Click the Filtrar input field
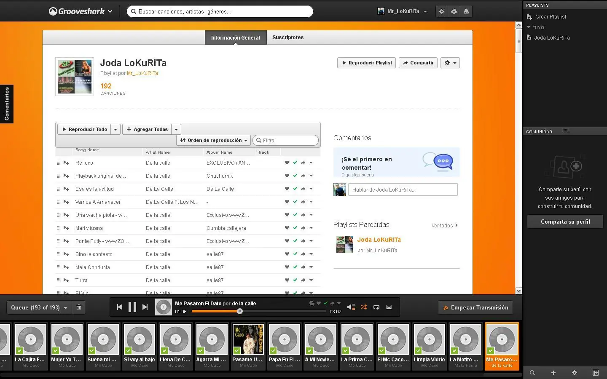This screenshot has height=379, width=607. pos(286,140)
